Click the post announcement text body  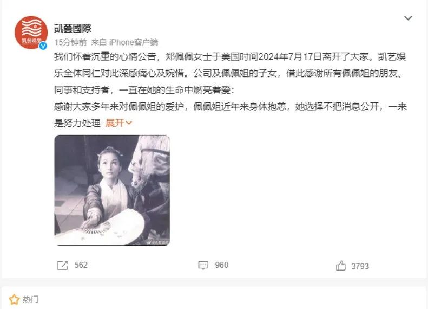pos(231,89)
